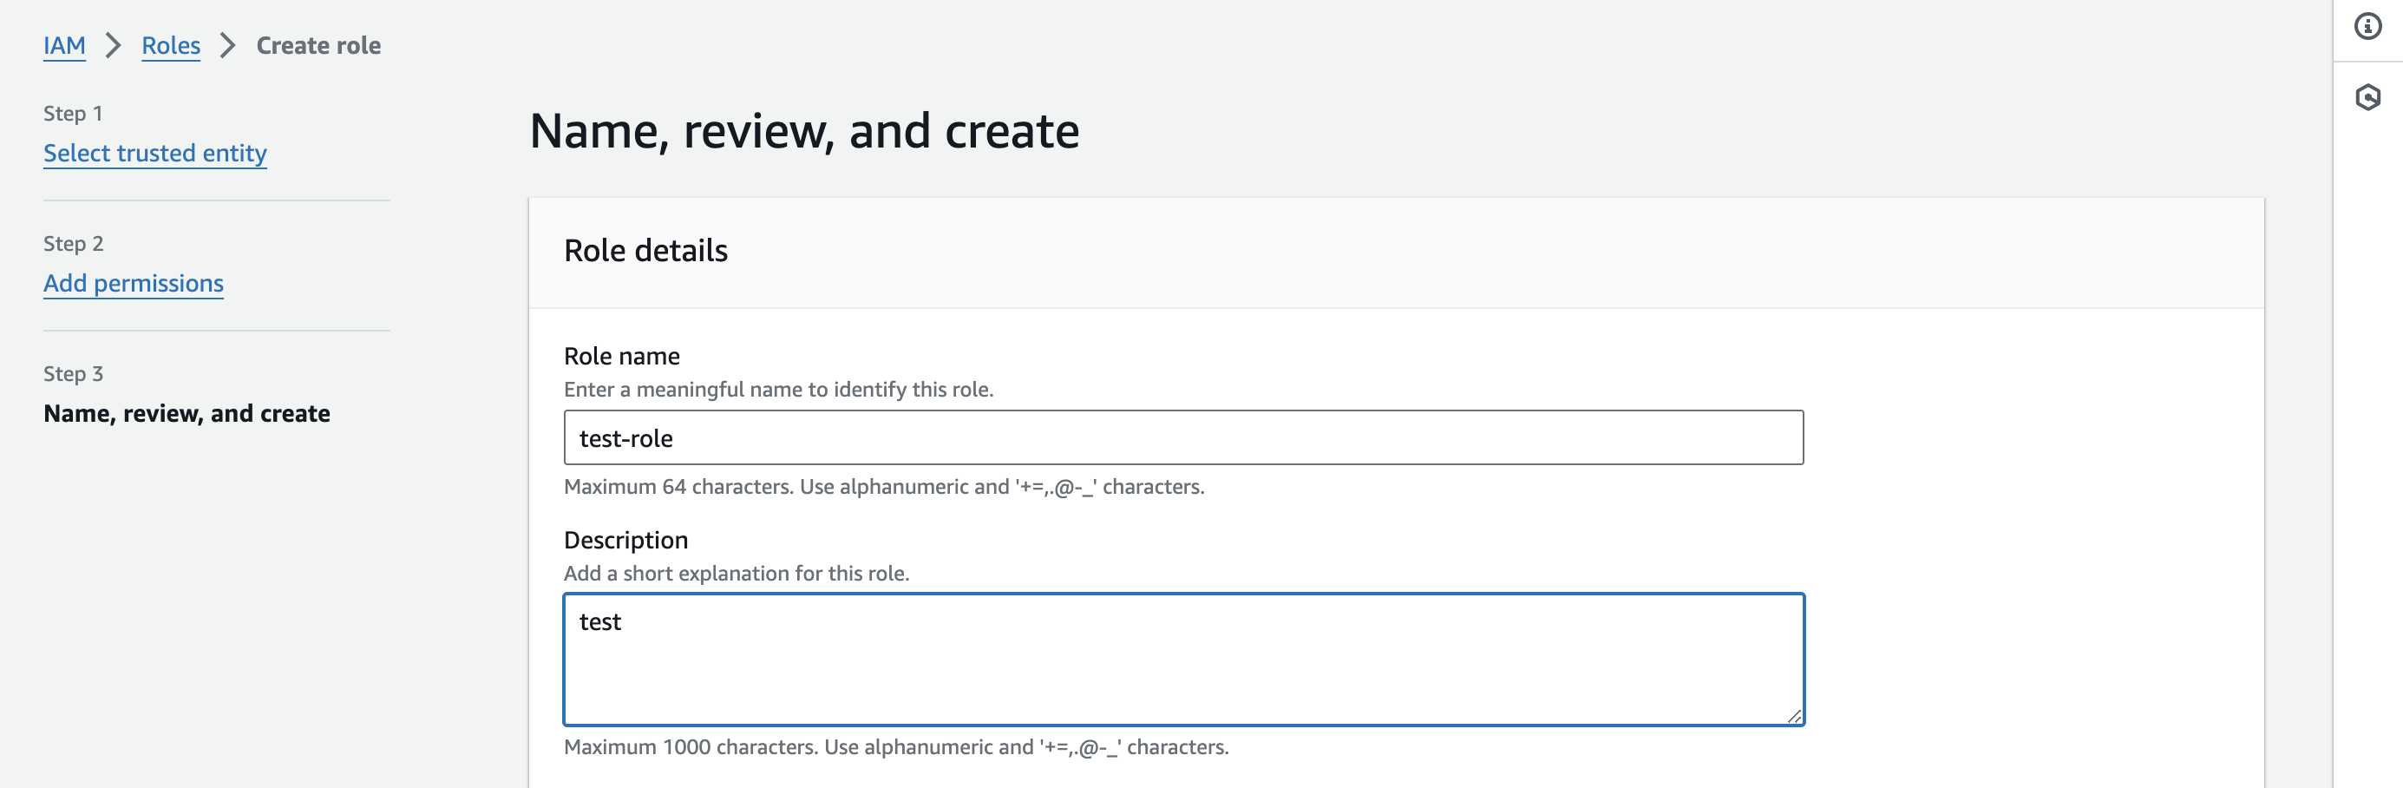Image resolution: width=2403 pixels, height=788 pixels.
Task: Focus the Role name input field
Action: (x=1182, y=437)
